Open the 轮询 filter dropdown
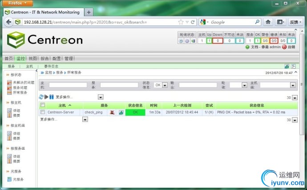Screen dimensions: 307x190 [244, 85]
